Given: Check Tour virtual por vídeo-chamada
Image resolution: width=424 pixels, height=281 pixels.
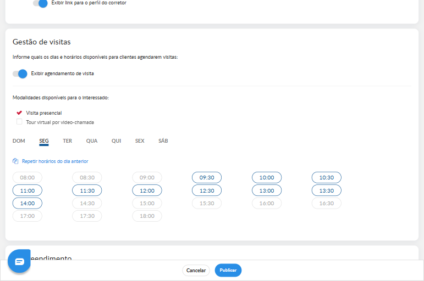Looking at the screenshot, I should [19, 122].
